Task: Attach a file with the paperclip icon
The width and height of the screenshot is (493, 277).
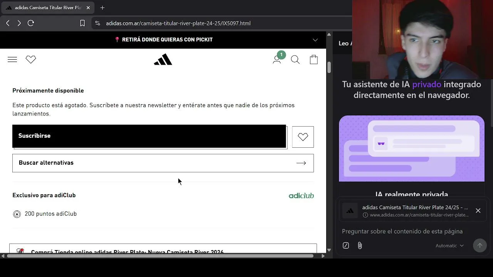Action: tap(360, 245)
